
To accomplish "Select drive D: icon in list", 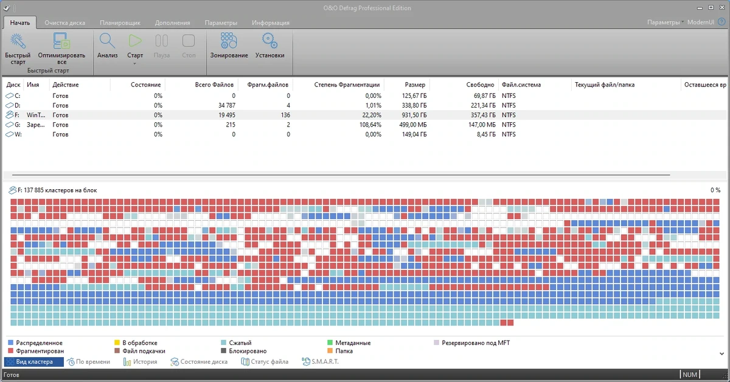I will coord(10,105).
